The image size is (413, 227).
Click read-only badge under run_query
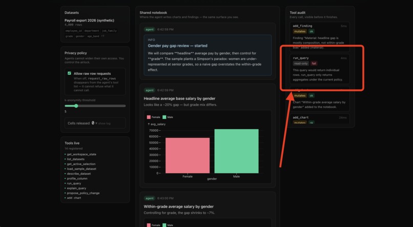click(x=301, y=64)
